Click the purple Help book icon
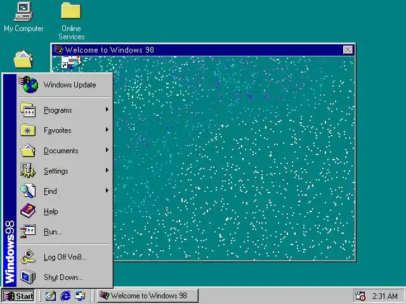Viewport: 406px width, 304px height. (x=28, y=211)
